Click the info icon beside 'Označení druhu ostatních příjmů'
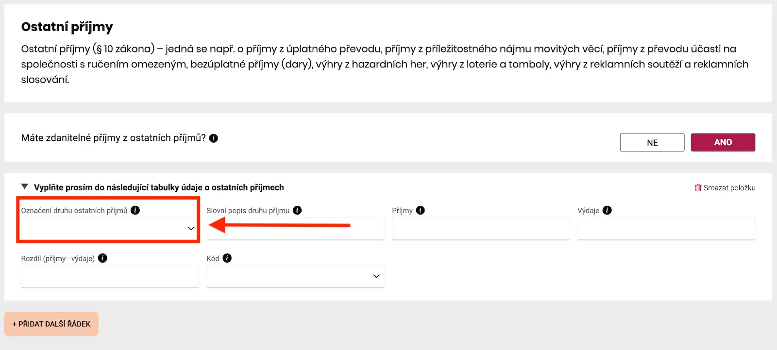This screenshot has width=777, height=350. coord(135,211)
